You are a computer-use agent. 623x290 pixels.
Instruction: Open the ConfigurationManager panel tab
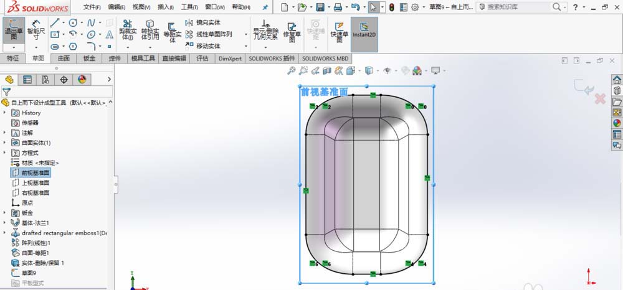click(45, 80)
